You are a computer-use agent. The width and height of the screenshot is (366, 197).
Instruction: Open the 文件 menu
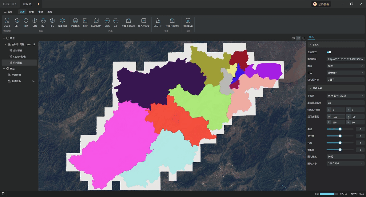(x=8, y=12)
